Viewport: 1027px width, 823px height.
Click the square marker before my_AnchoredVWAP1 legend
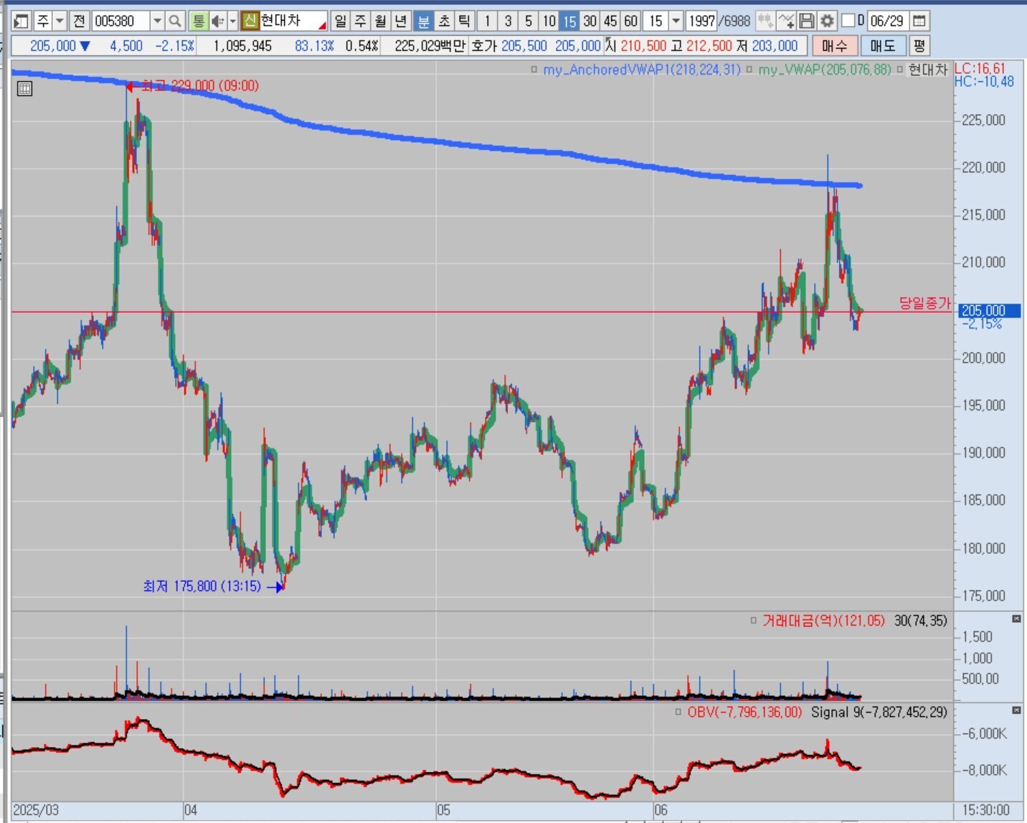[534, 70]
